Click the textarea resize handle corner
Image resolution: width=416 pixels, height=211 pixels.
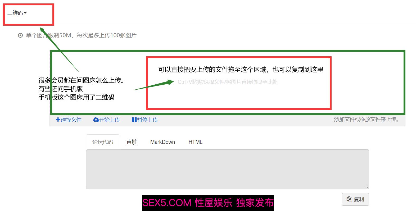[367, 187]
